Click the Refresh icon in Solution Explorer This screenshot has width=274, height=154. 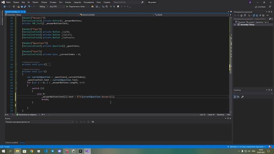click(x=257, y=15)
